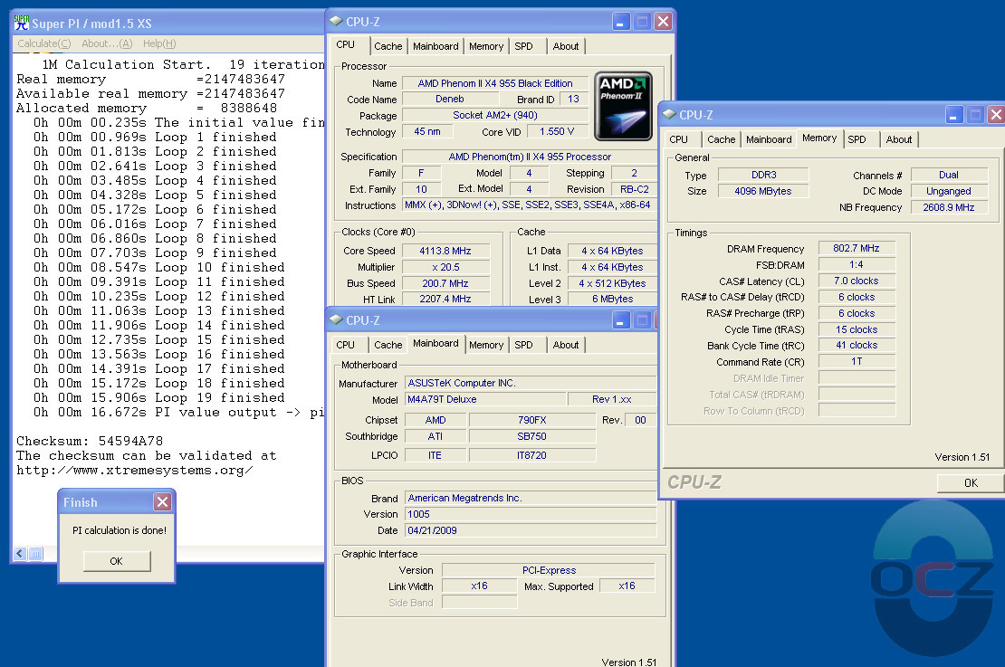The width and height of the screenshot is (1005, 667).
Task: Click the Multiplier x 20.5 value
Action: tap(445, 267)
